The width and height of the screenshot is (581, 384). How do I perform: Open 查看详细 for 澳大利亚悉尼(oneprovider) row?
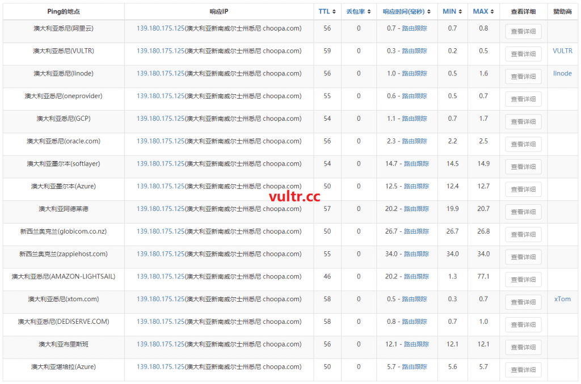[523, 99]
